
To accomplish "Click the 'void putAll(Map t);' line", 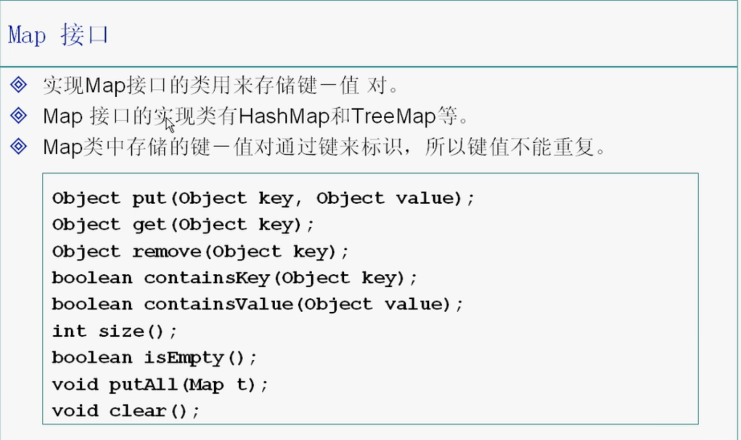I will point(160,385).
